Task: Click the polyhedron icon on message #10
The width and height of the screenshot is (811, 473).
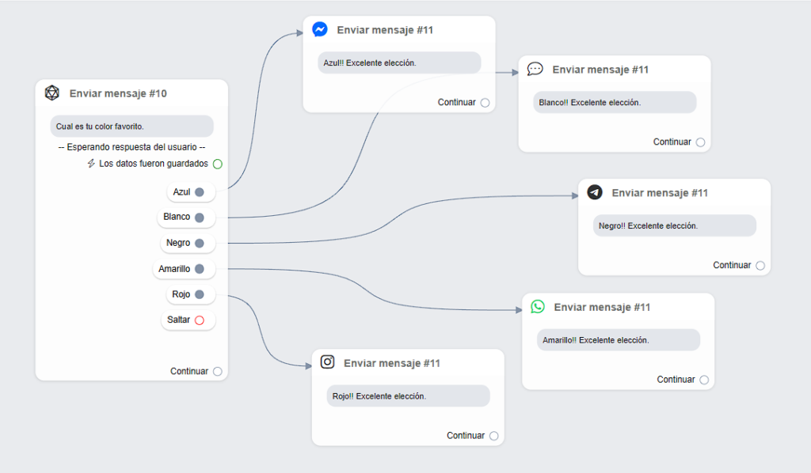Action: point(52,93)
